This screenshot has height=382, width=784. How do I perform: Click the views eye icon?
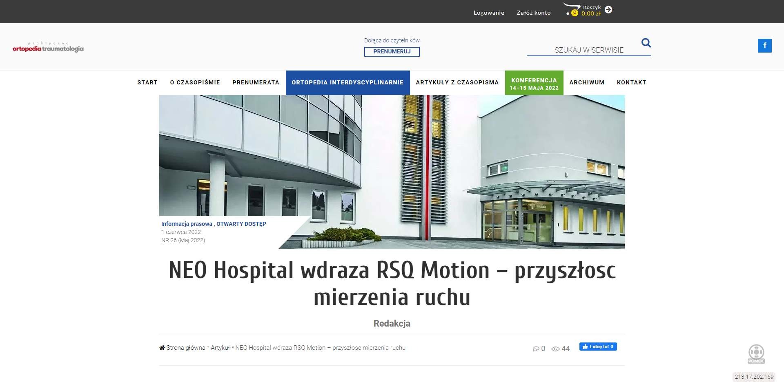pos(555,349)
